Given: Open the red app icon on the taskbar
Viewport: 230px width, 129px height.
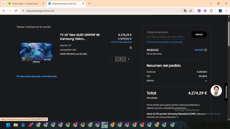Looking at the screenshot, I should tap(31, 125).
